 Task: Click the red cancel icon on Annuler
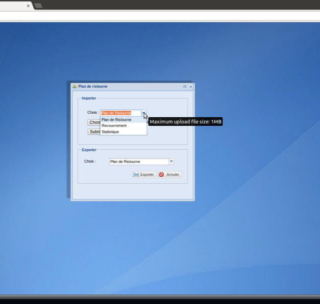161,175
